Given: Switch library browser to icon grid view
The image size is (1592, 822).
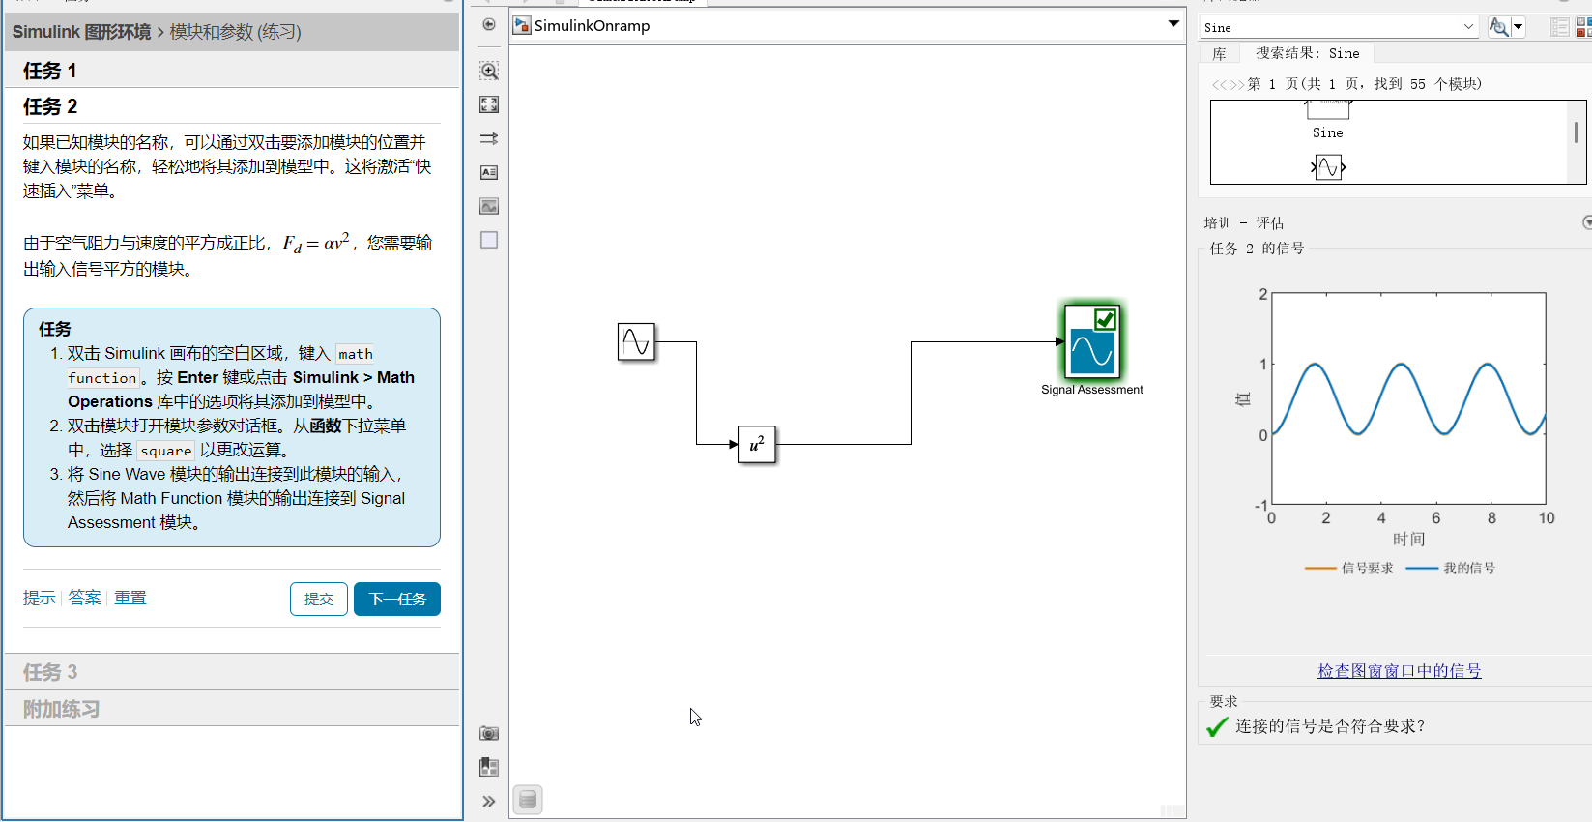Looking at the screenshot, I should click(x=1583, y=27).
